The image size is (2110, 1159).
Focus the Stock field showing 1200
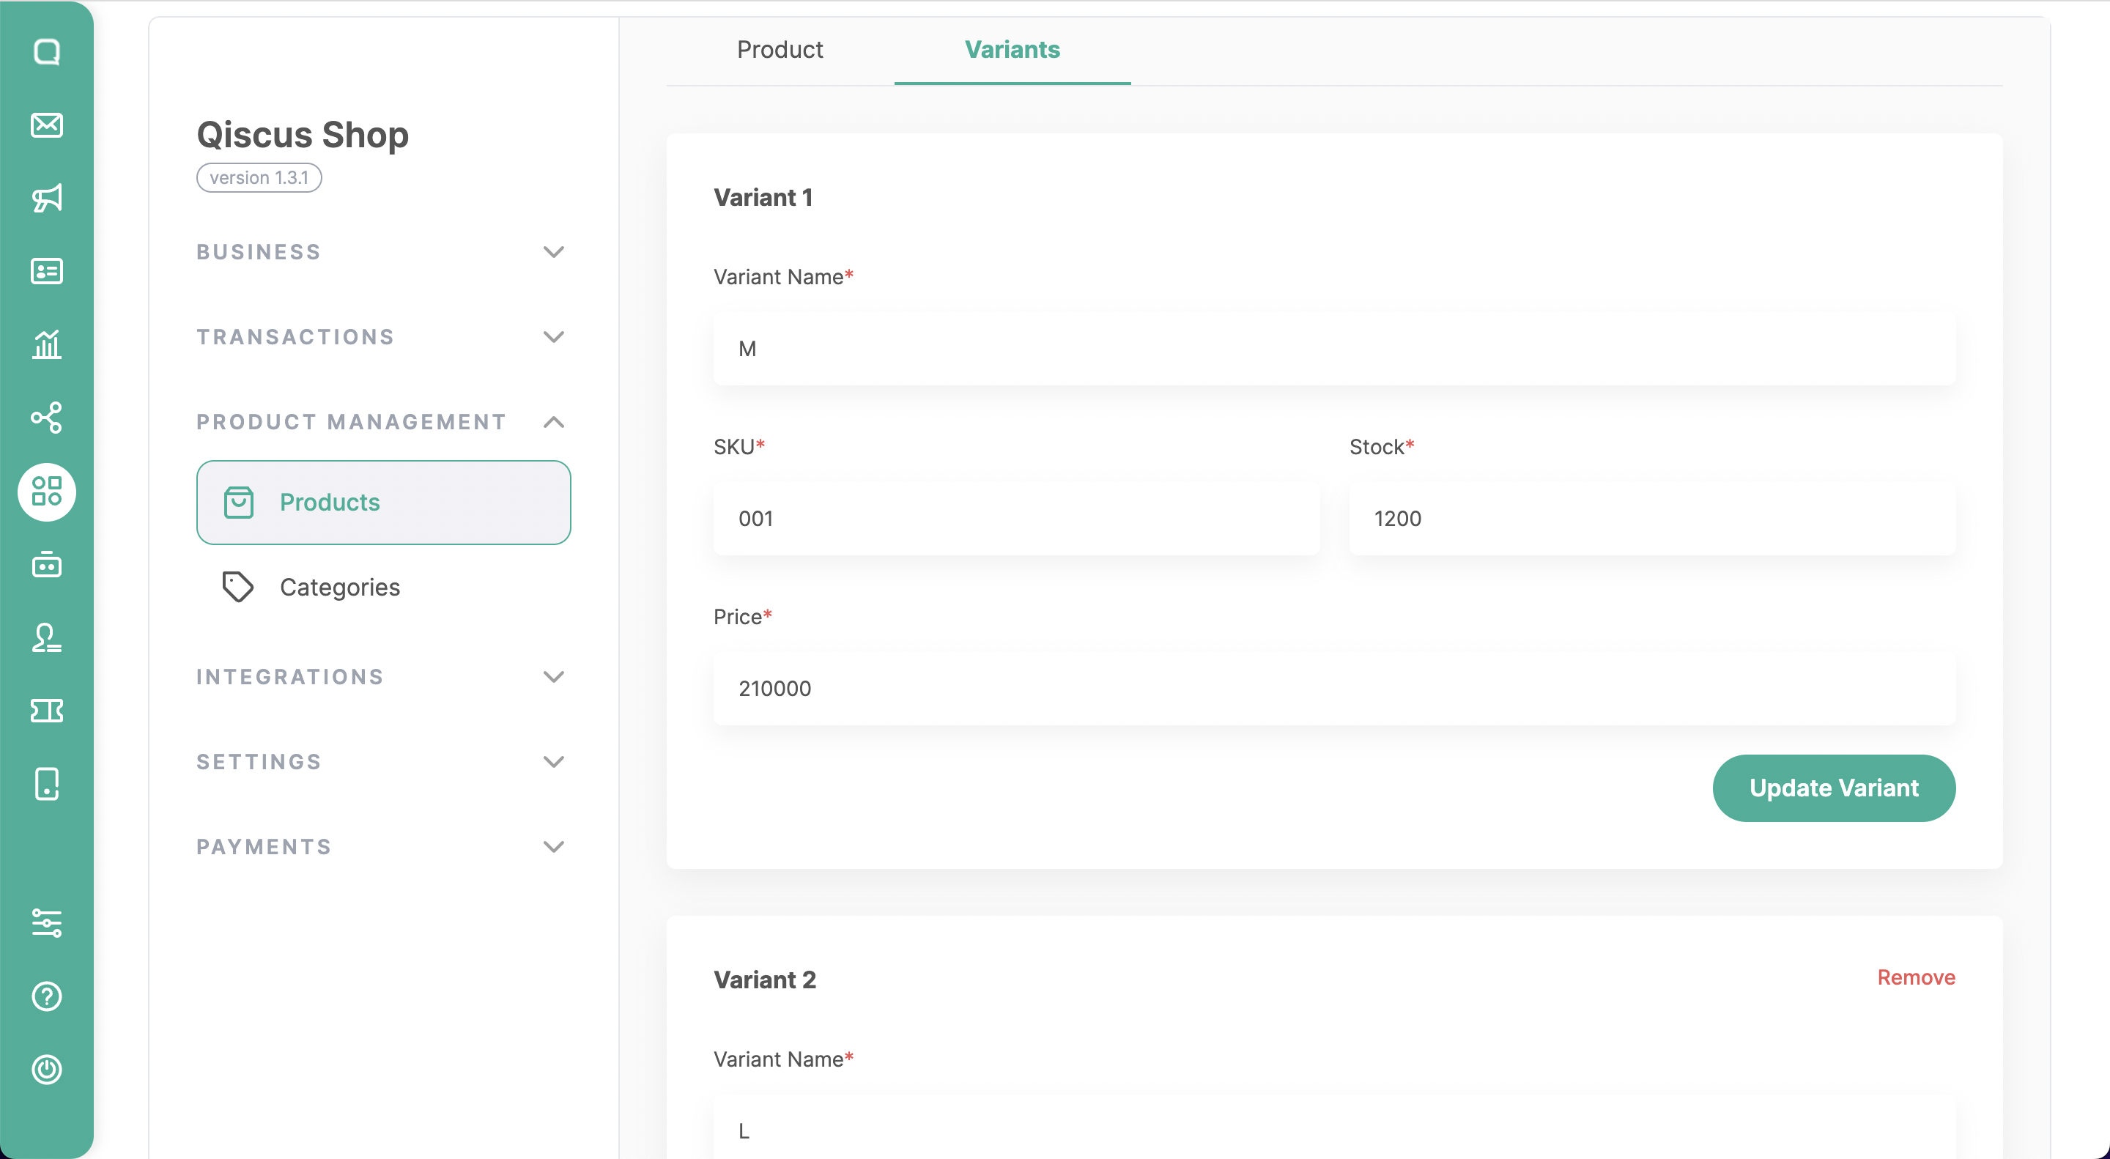coord(1651,519)
